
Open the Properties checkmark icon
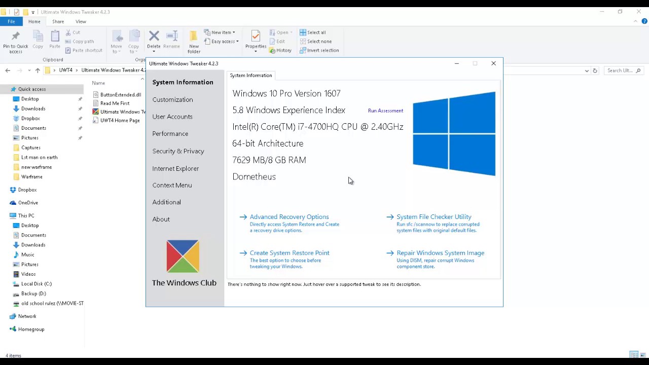(256, 36)
